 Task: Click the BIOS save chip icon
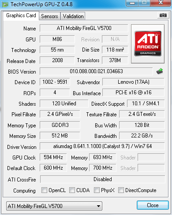coord(160,71)
